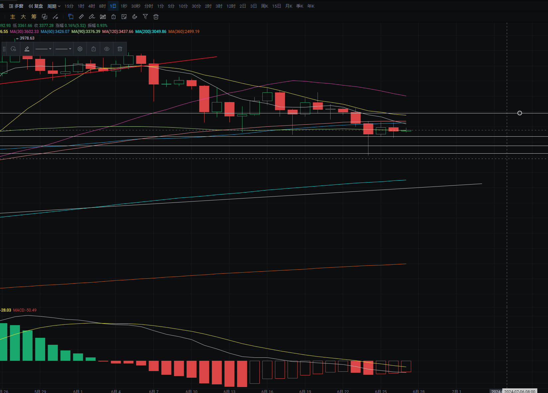548x393 pixels.
Task: Open the line width dropdown
Action: 63,49
